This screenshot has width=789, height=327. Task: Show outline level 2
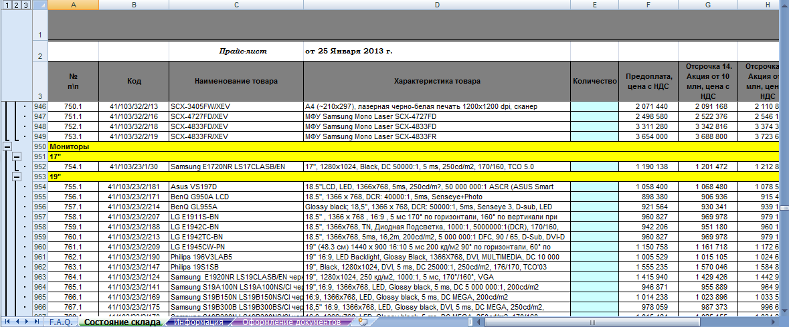(x=16, y=5)
